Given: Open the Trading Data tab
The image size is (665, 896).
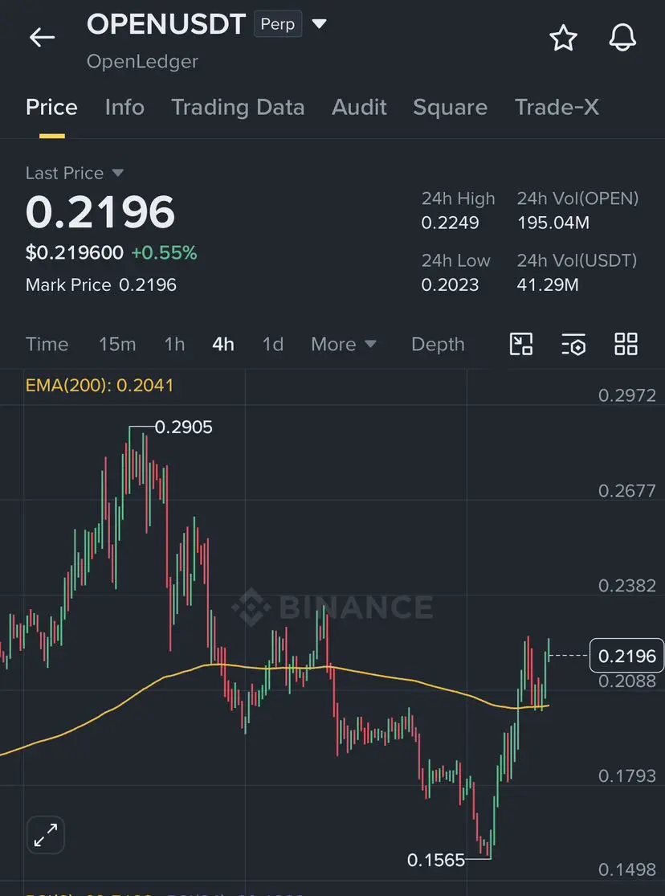Looking at the screenshot, I should tap(238, 108).
